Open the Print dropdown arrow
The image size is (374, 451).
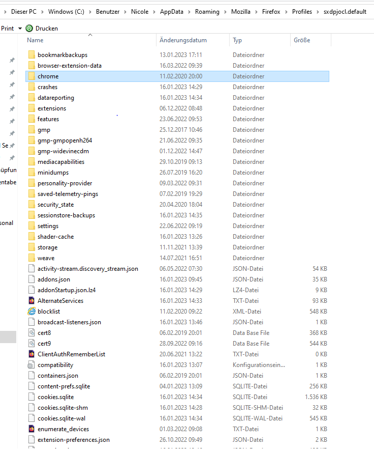pos(20,29)
